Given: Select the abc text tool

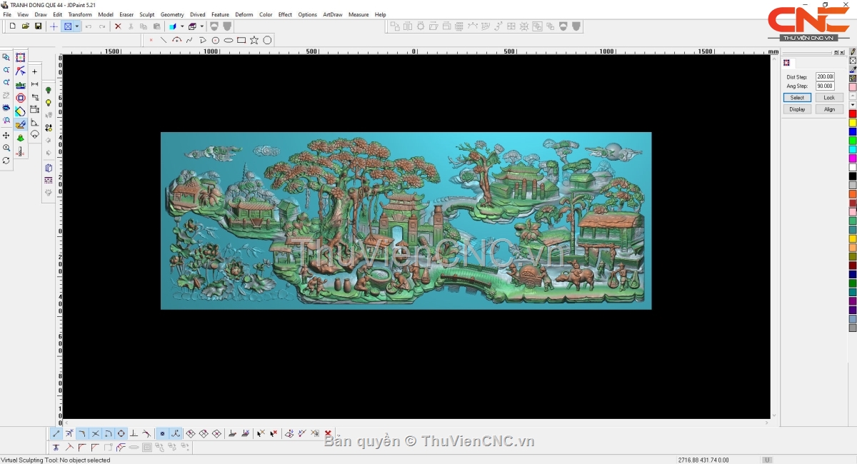Looking at the screenshot, I should [21, 84].
